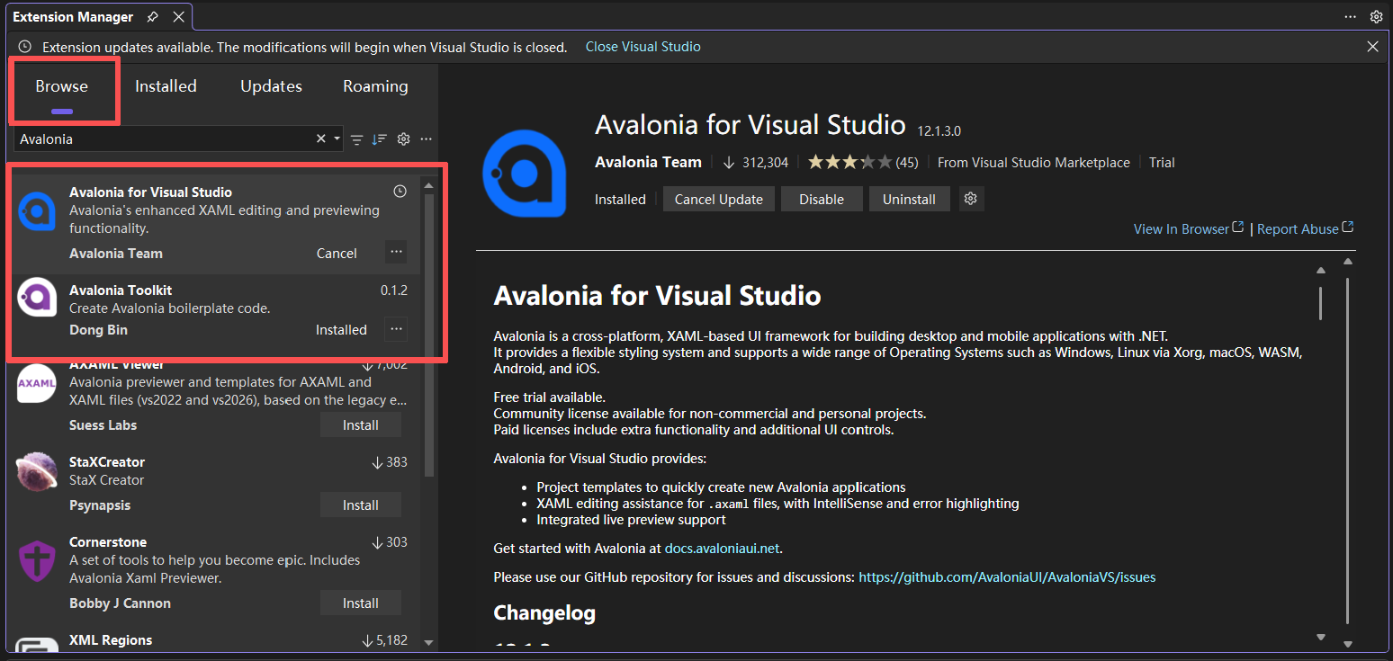
Task: Click the large Avalonia logo in details
Action: pos(525,173)
